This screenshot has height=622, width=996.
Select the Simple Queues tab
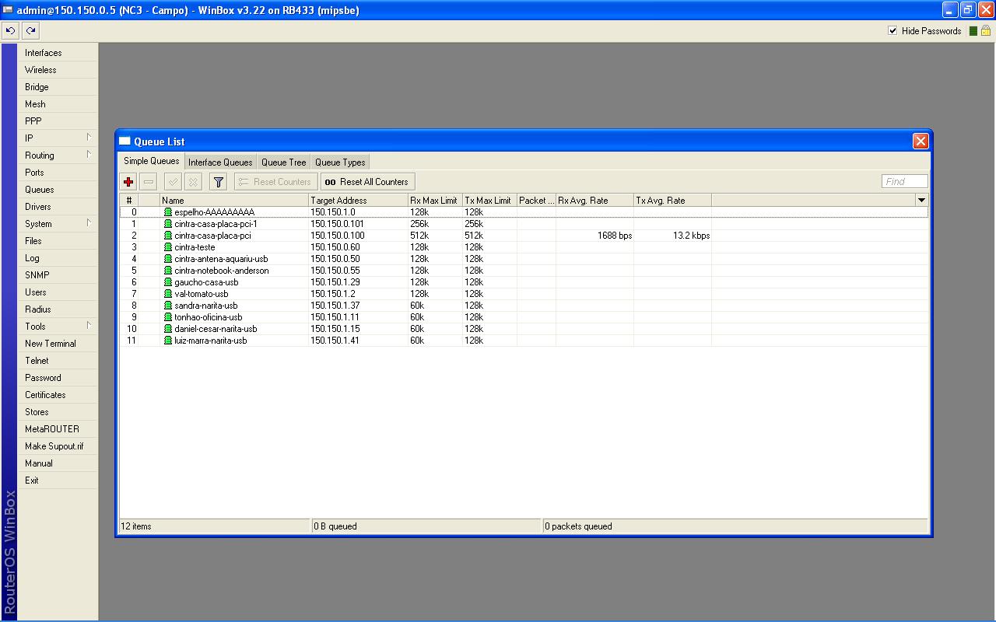152,161
